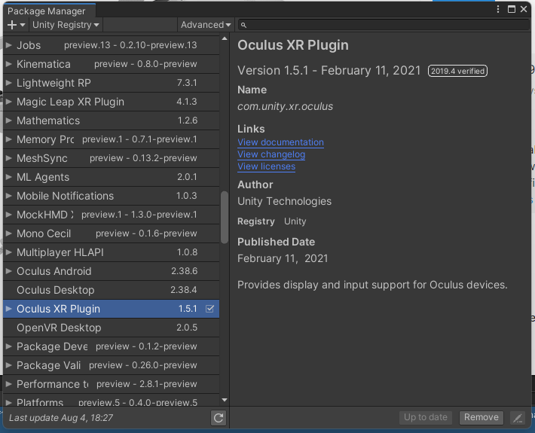The height and width of the screenshot is (433, 535).
Task: Expand the Mathematics package entry
Action: (x=9, y=120)
